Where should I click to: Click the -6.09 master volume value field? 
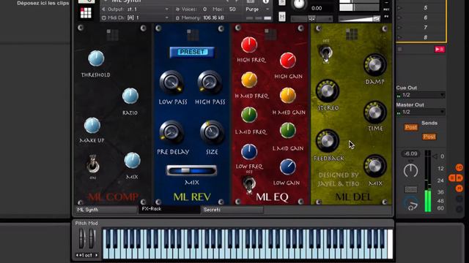pos(410,154)
